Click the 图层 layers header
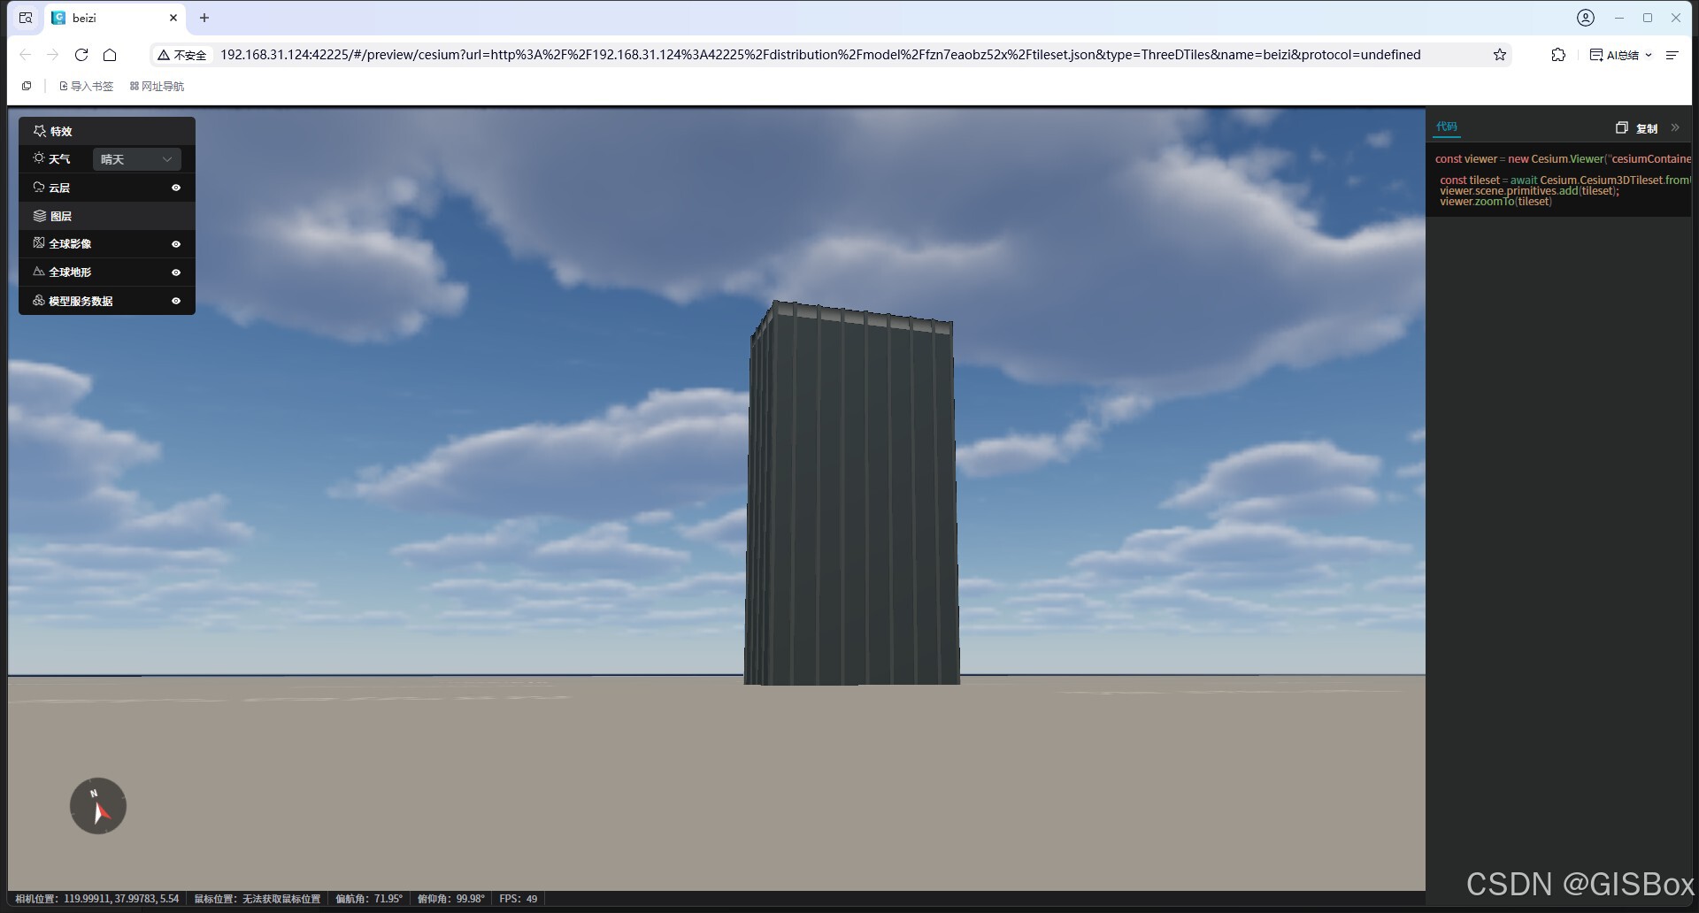1699x913 pixels. click(x=107, y=216)
